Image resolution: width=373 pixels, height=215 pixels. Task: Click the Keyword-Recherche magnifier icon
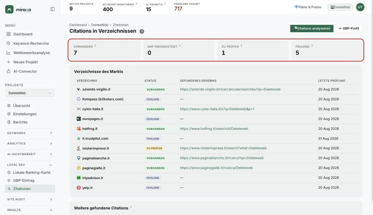[9, 43]
